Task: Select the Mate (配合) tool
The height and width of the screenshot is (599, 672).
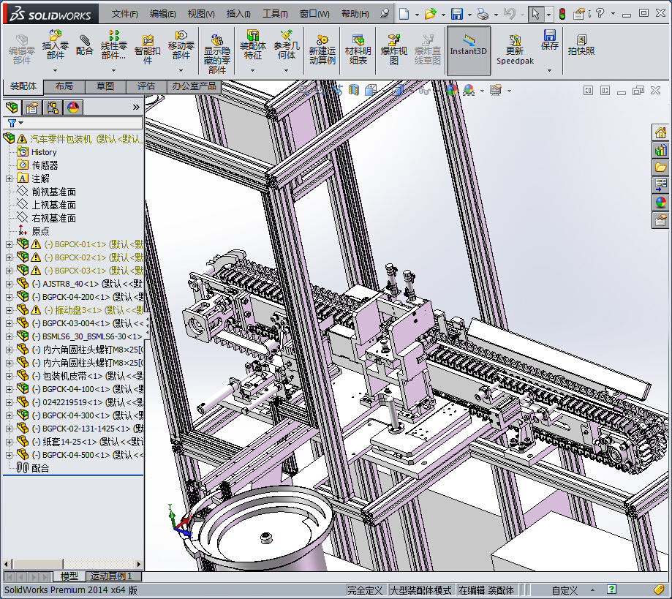Action: [85, 45]
